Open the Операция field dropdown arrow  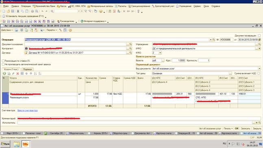click(211, 39)
